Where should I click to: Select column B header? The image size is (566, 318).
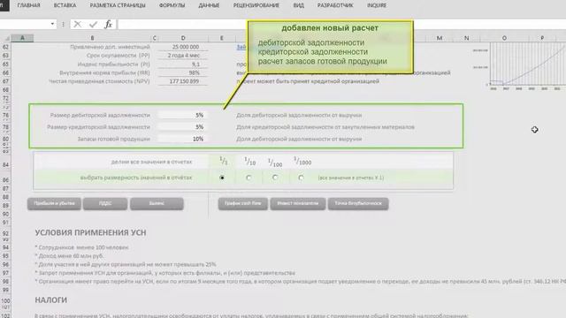tap(92, 38)
